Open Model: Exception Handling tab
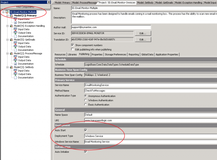This screenshot has height=160, width=217. pos(188,3)
